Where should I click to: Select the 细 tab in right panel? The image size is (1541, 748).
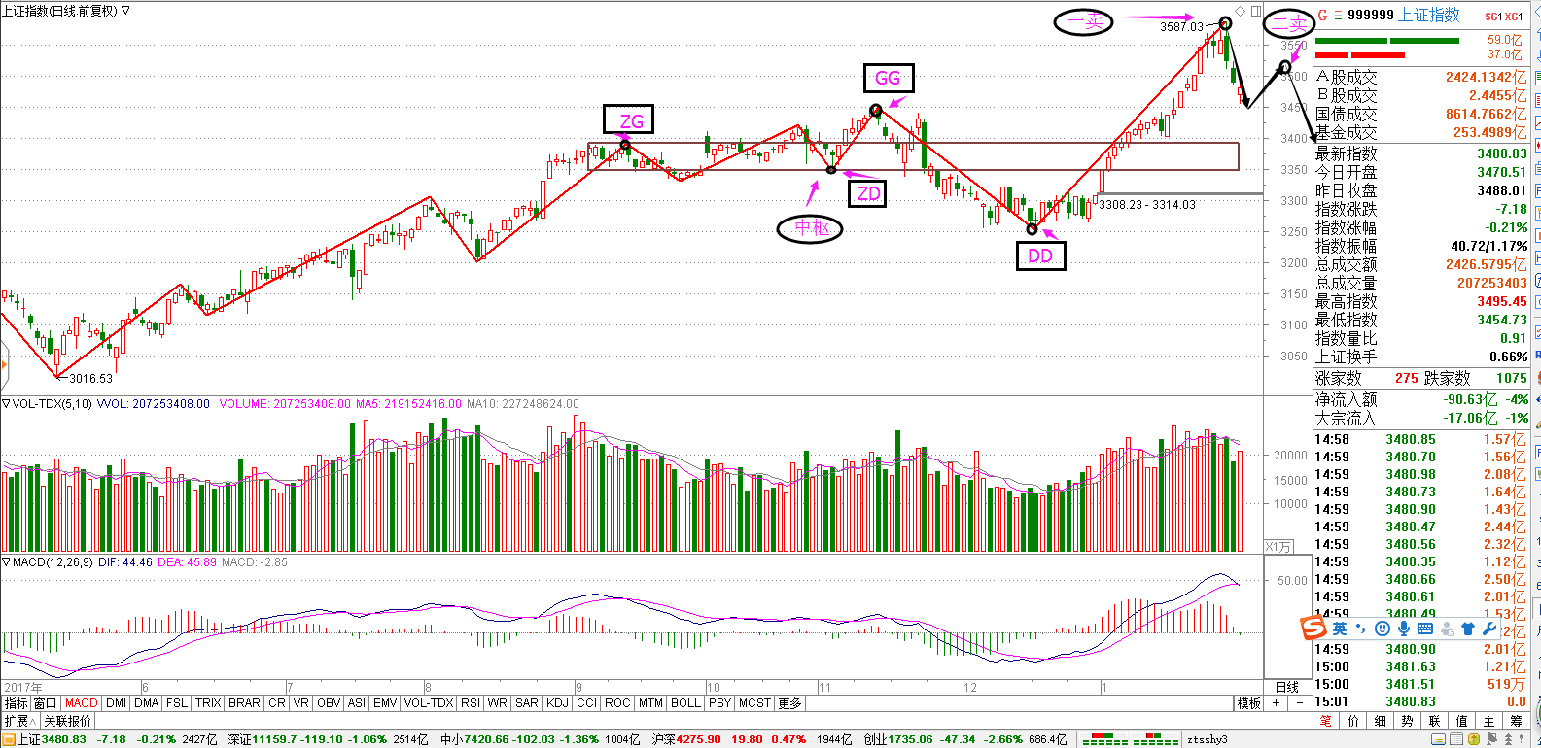coord(1381,721)
